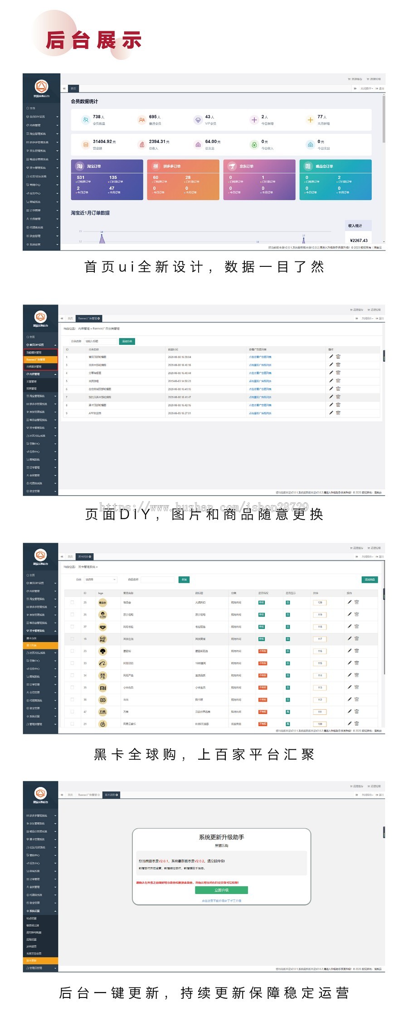Image resolution: width=408 pixels, height=1012 pixels.
Task: Click the 营业额 icon beside 31404.92
Action: point(85,145)
